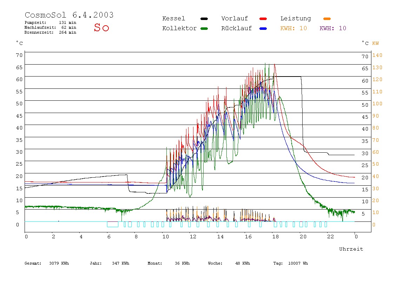Click '100' on the orange KW axis
403x285 pixels.
(x=377, y=104)
